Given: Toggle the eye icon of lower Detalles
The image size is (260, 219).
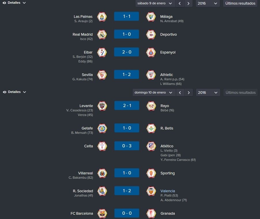Looking at the screenshot, I should tap(5, 92).
